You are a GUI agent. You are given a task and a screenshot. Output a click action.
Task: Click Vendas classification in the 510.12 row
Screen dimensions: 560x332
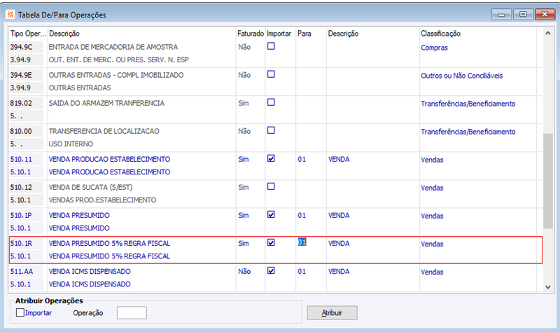pyautogui.click(x=432, y=188)
